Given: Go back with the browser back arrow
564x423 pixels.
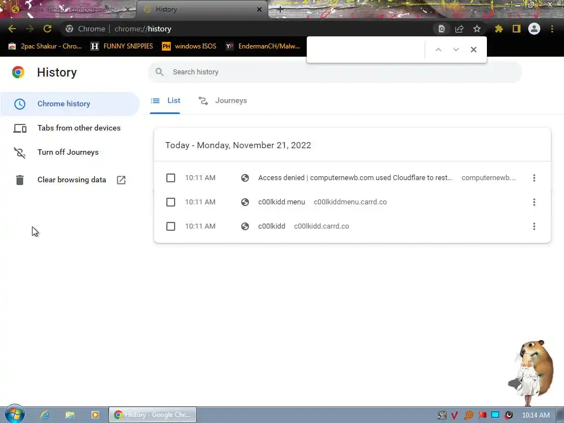Looking at the screenshot, I should click(12, 29).
